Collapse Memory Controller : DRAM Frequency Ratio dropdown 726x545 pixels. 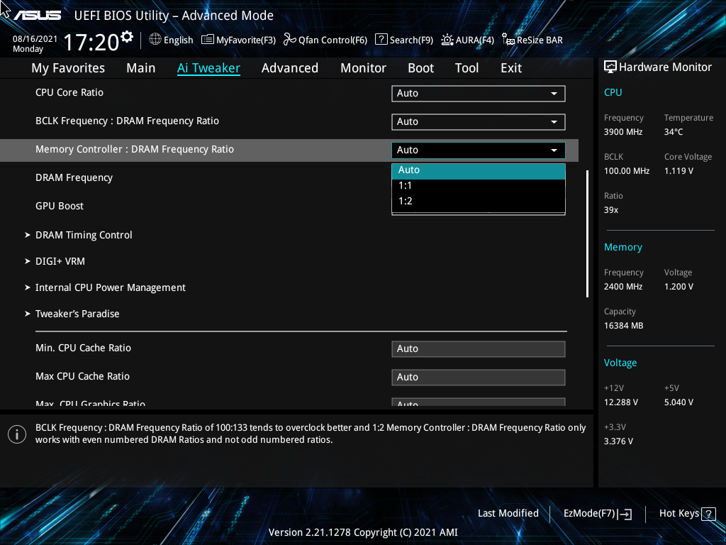click(x=479, y=150)
